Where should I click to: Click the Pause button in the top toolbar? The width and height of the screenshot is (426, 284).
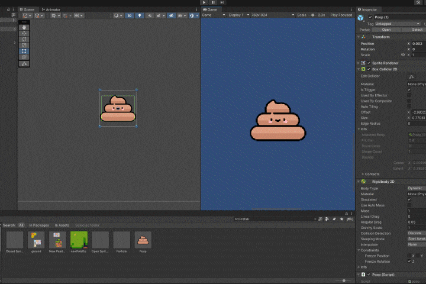click(213, 2)
